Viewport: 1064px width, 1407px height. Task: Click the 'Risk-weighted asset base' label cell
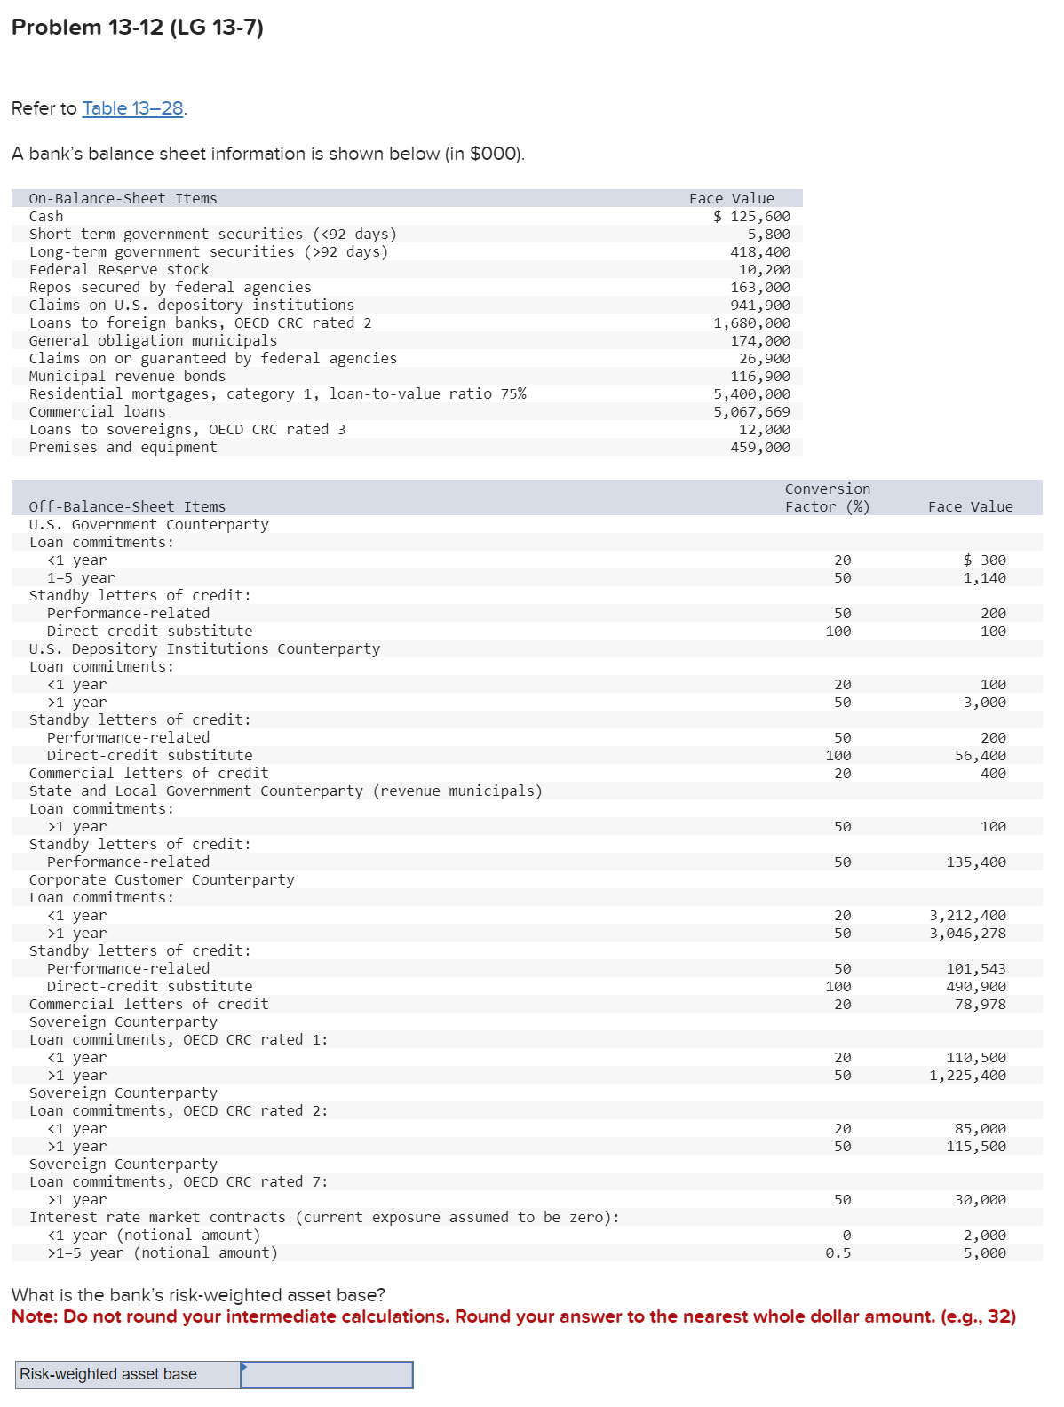(128, 1374)
